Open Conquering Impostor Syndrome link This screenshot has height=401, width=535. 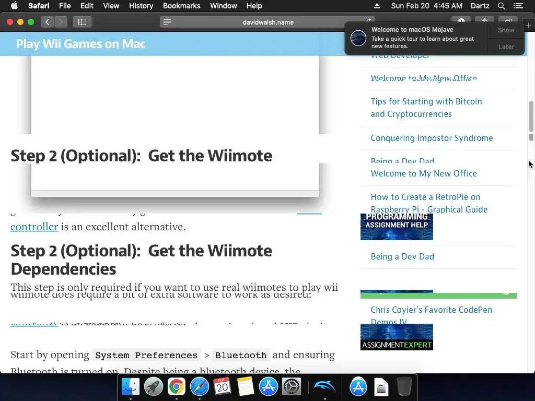click(432, 138)
